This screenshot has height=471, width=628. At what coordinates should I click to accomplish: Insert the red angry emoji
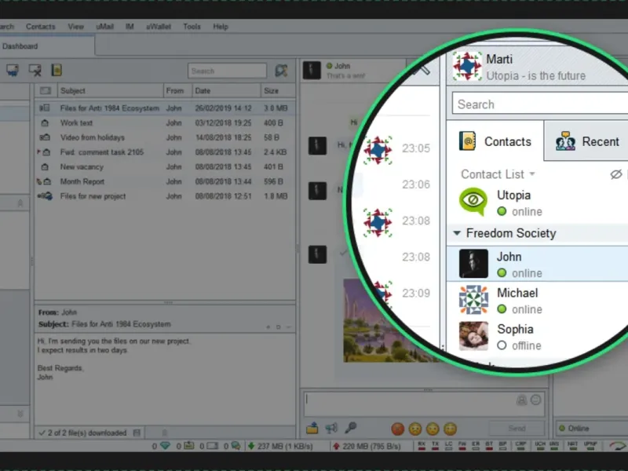pyautogui.click(x=398, y=429)
